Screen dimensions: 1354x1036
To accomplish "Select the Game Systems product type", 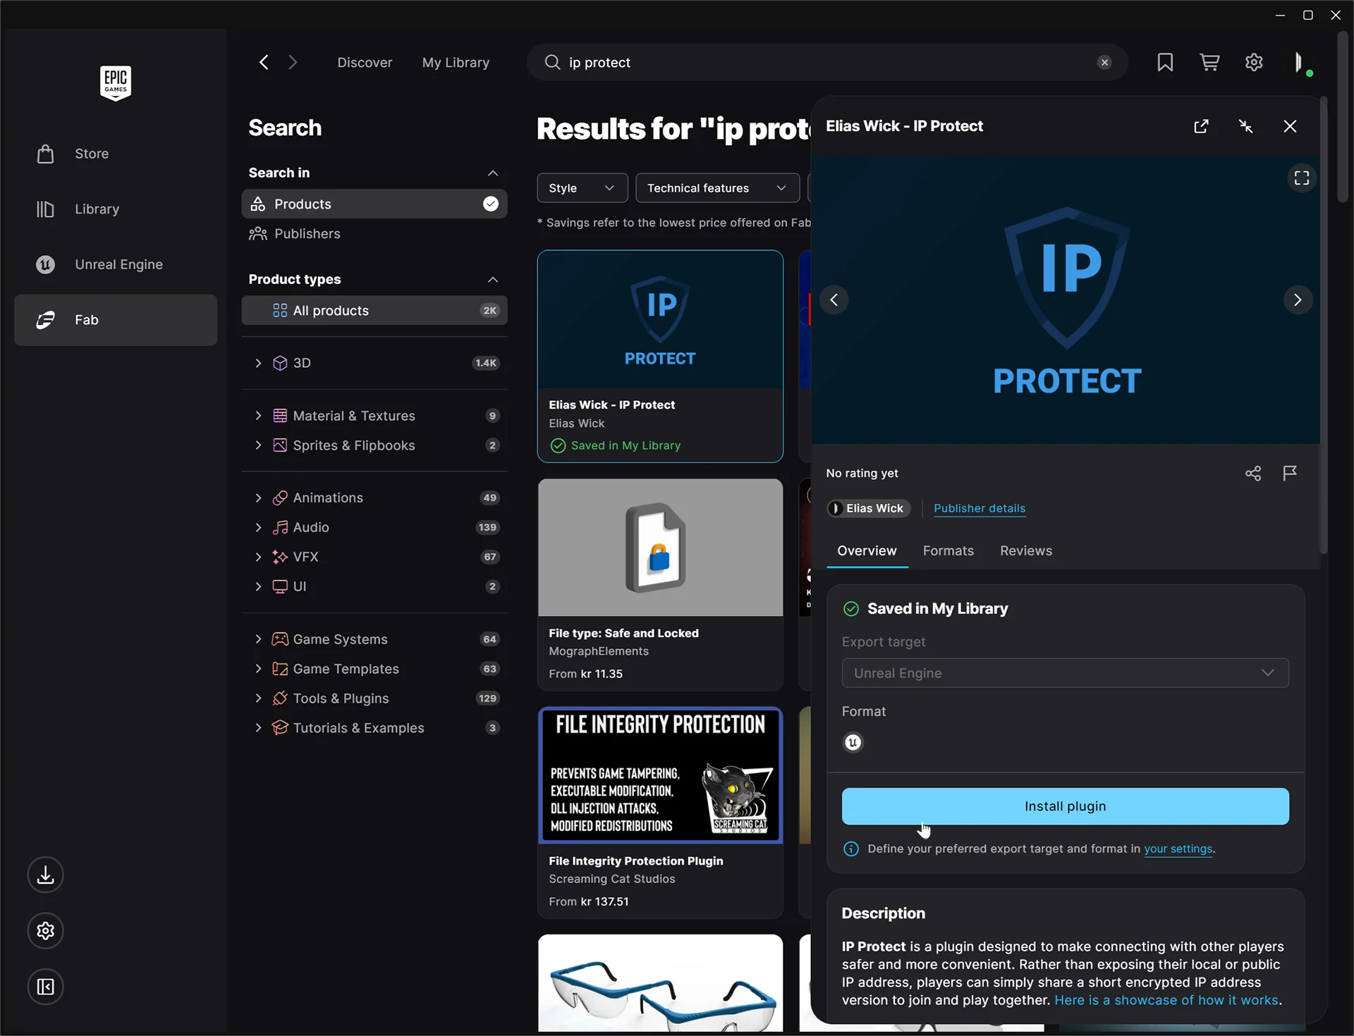I will [374, 640].
